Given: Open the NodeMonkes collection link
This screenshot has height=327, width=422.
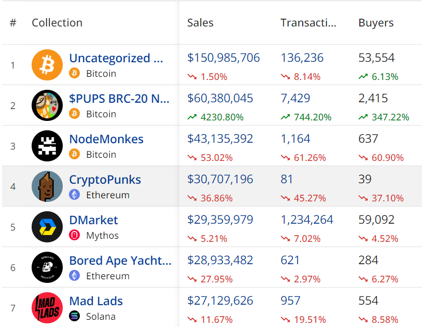Looking at the screenshot, I should [106, 139].
